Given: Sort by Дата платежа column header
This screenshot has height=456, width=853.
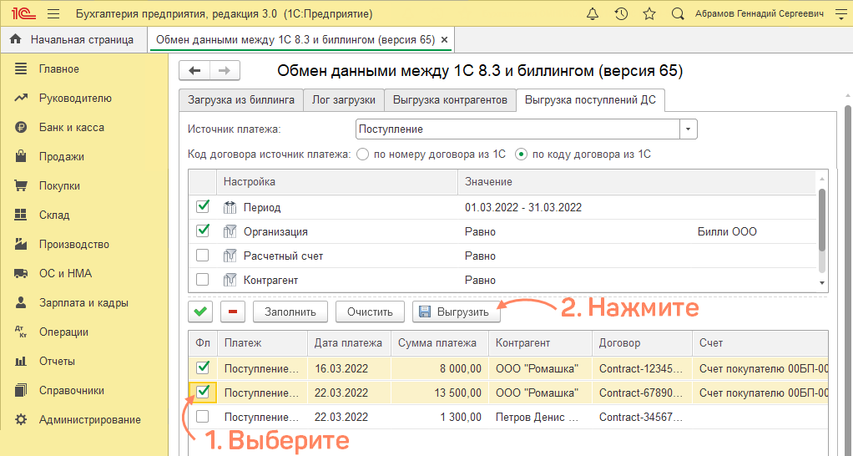Looking at the screenshot, I should (x=348, y=343).
